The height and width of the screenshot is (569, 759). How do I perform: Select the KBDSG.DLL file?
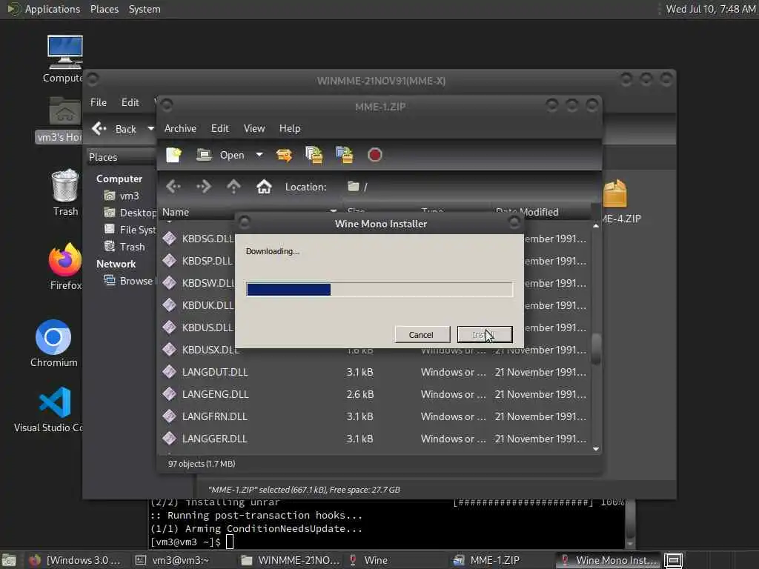click(208, 239)
